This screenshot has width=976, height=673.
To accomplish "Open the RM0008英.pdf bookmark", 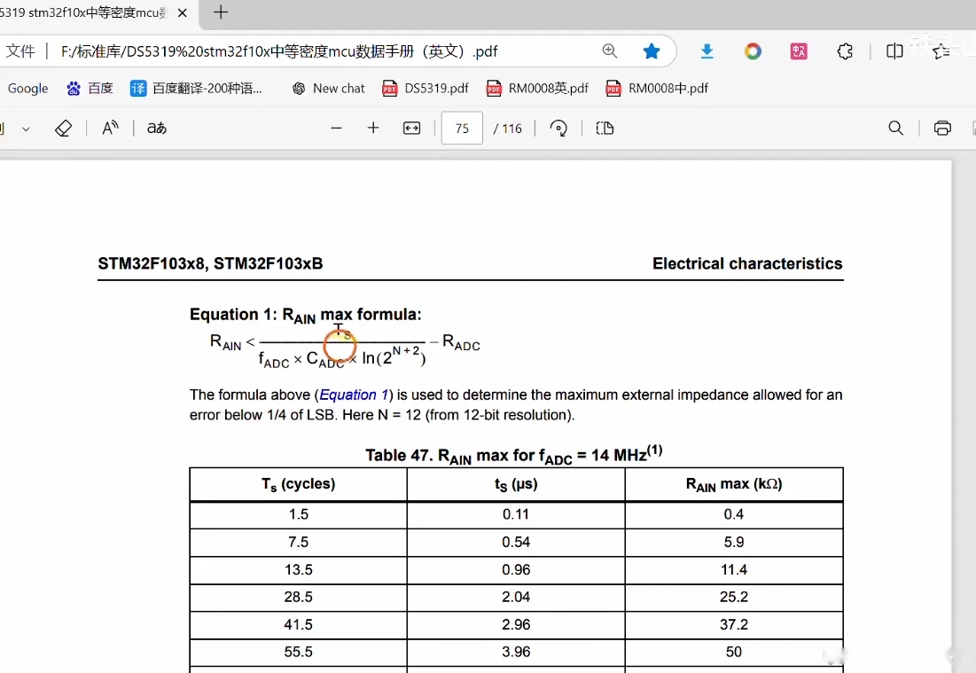I will point(537,89).
